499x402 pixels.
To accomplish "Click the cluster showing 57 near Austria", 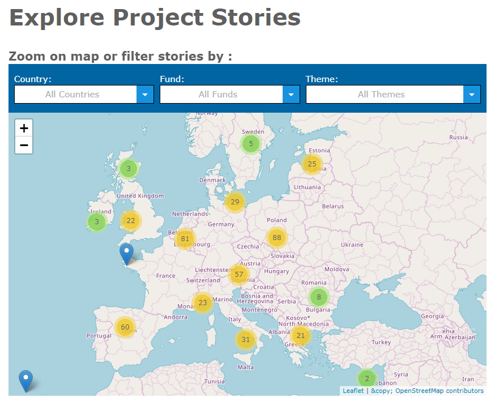I will coord(240,274).
